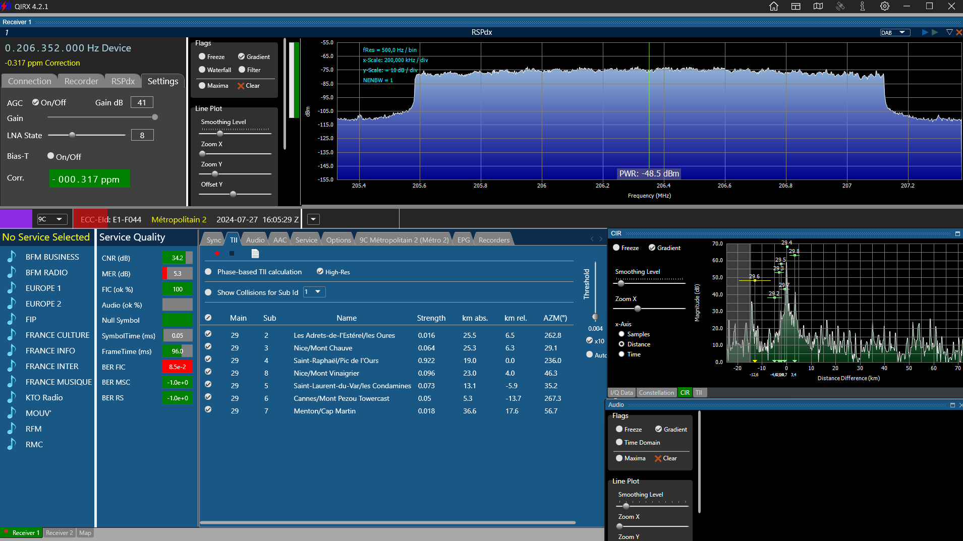Click the TII table horizontal scrollbar
The image size is (963, 541).
pyautogui.click(x=387, y=523)
